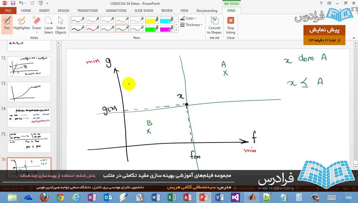Activate the Lasso Select tool

(49, 25)
